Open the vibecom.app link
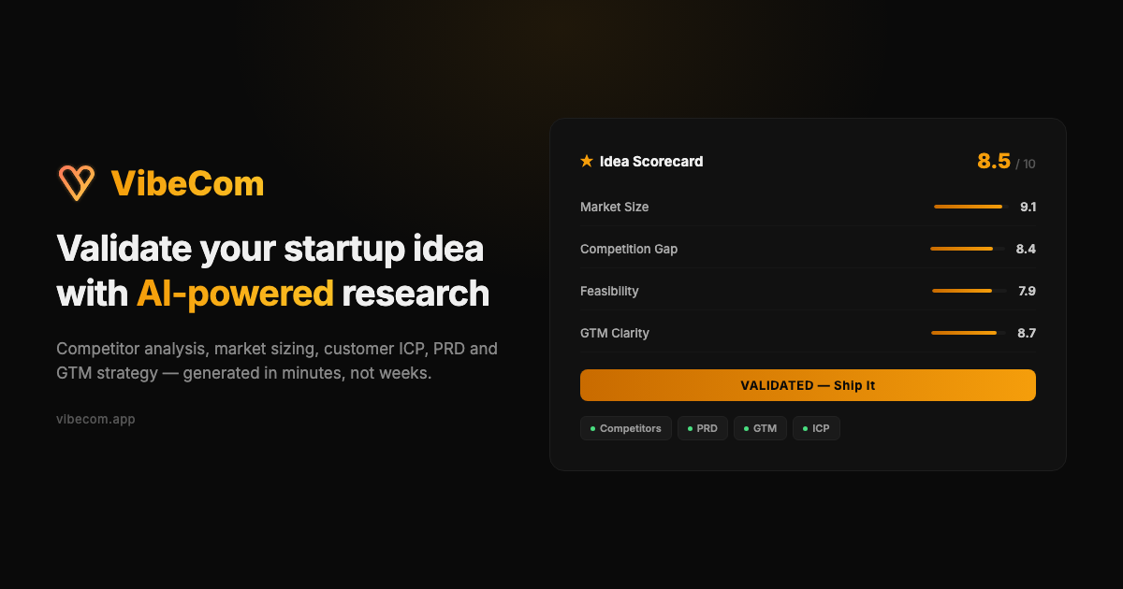Viewport: 1123px width, 589px height. pyautogui.click(x=96, y=419)
